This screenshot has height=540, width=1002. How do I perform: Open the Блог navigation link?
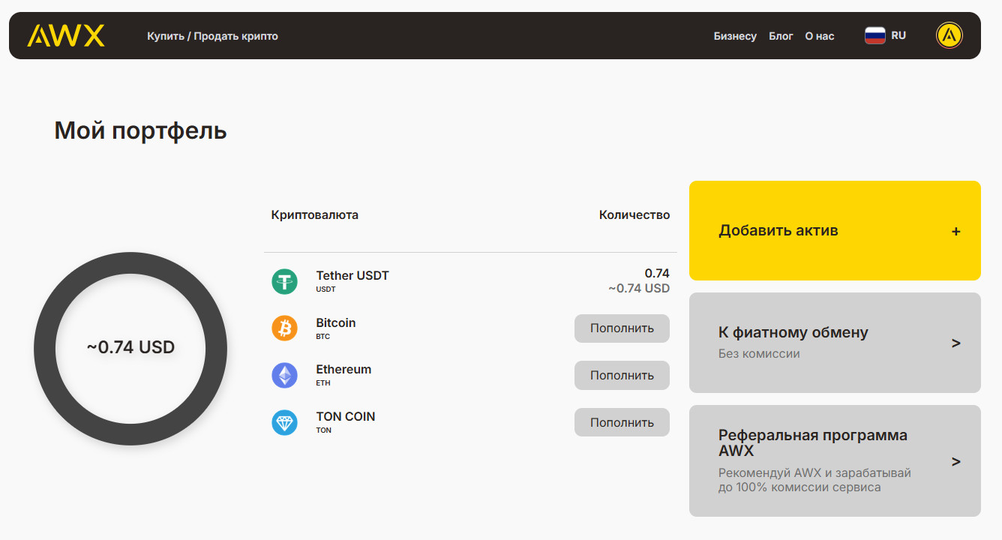[x=781, y=36]
